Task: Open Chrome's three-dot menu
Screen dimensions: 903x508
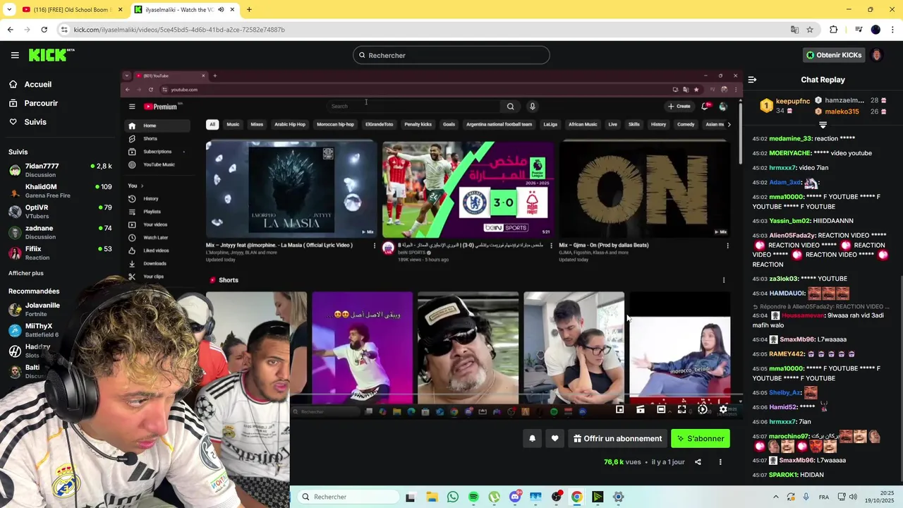Action: [x=892, y=30]
